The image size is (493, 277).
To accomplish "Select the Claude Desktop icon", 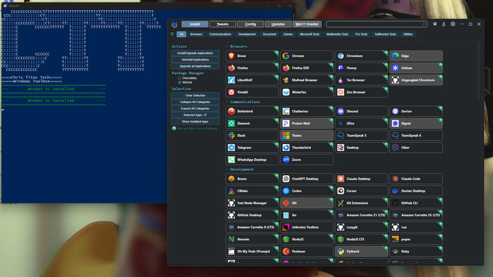I will pos(341,179).
